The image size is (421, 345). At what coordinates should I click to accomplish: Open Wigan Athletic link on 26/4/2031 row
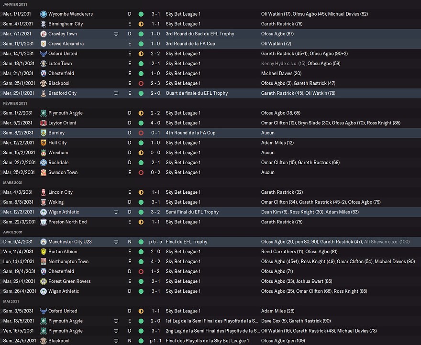[64, 291]
